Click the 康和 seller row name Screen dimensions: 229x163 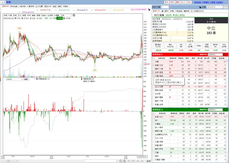[157, 156]
